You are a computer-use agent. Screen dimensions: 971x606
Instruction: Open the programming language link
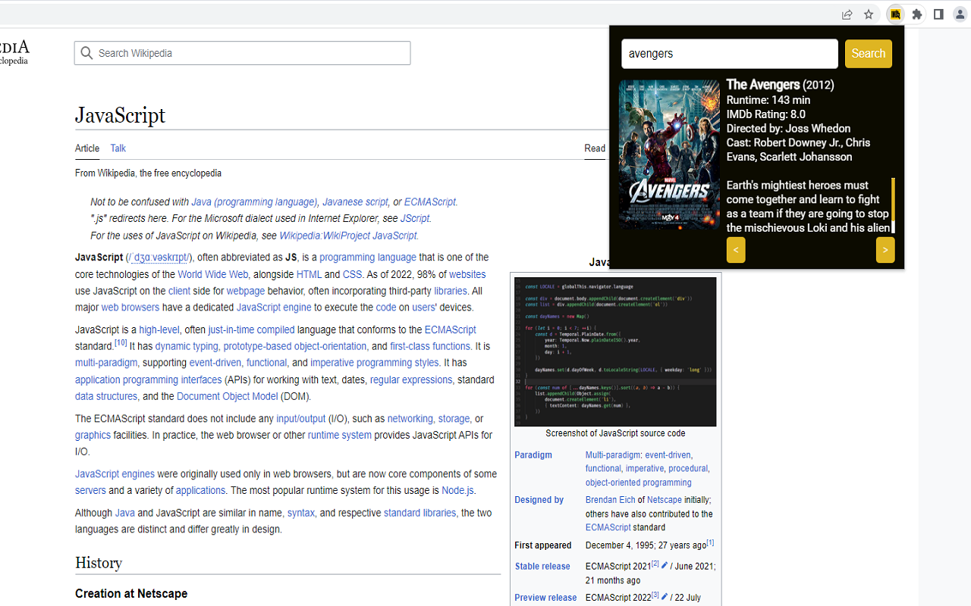pyautogui.click(x=368, y=258)
